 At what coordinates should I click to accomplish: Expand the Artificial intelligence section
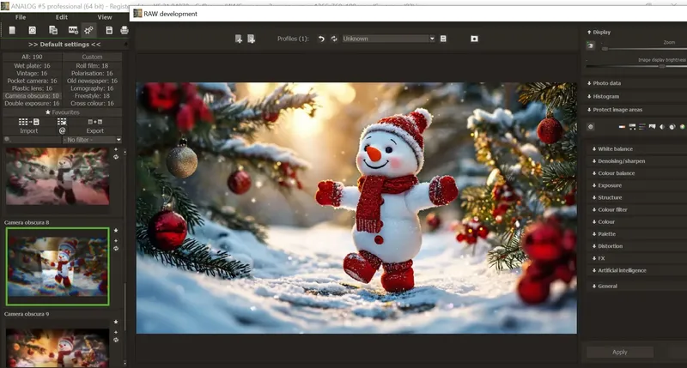(618, 270)
